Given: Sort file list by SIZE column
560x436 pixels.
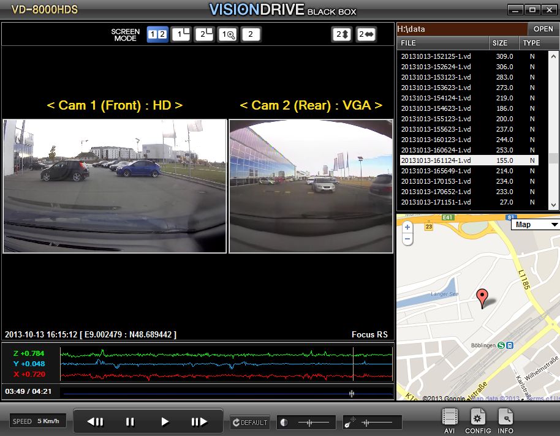Looking at the screenshot, I should pyautogui.click(x=503, y=43).
